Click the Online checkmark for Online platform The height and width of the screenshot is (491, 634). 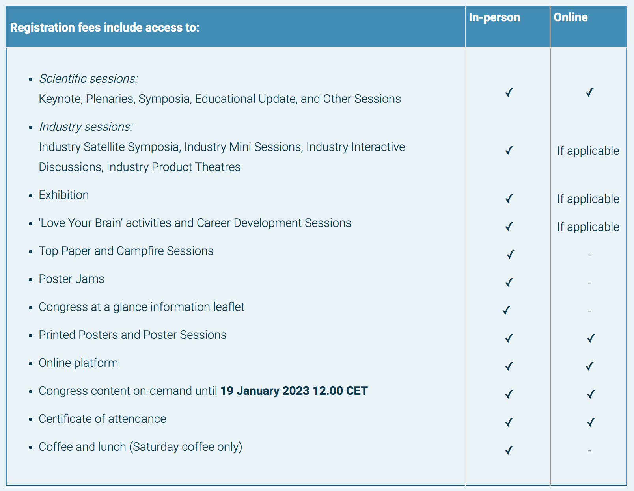(589, 366)
